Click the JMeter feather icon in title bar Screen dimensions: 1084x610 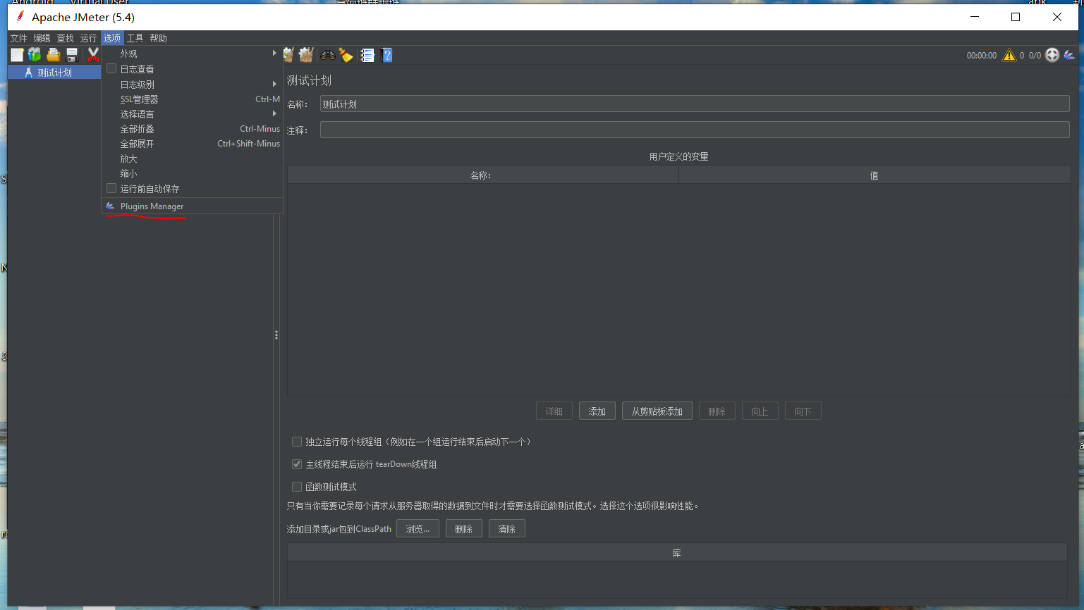(20, 17)
